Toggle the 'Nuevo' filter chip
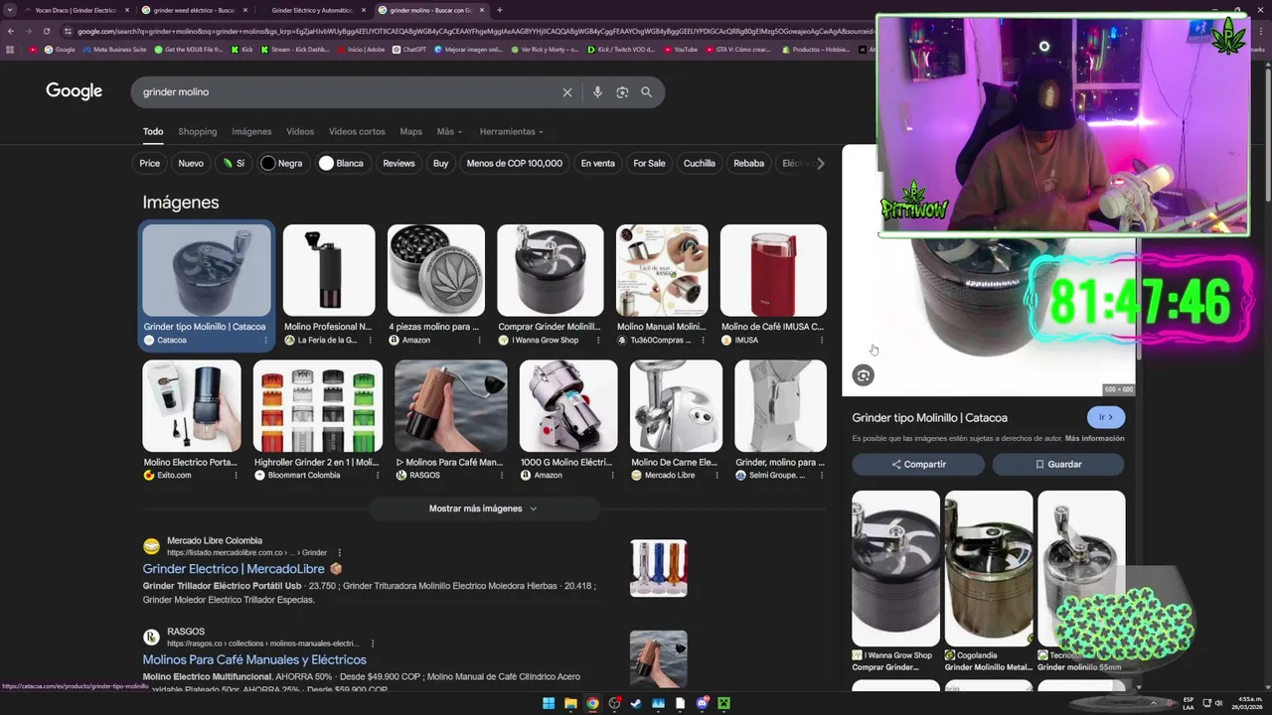The width and height of the screenshot is (1272, 715). coord(191,164)
